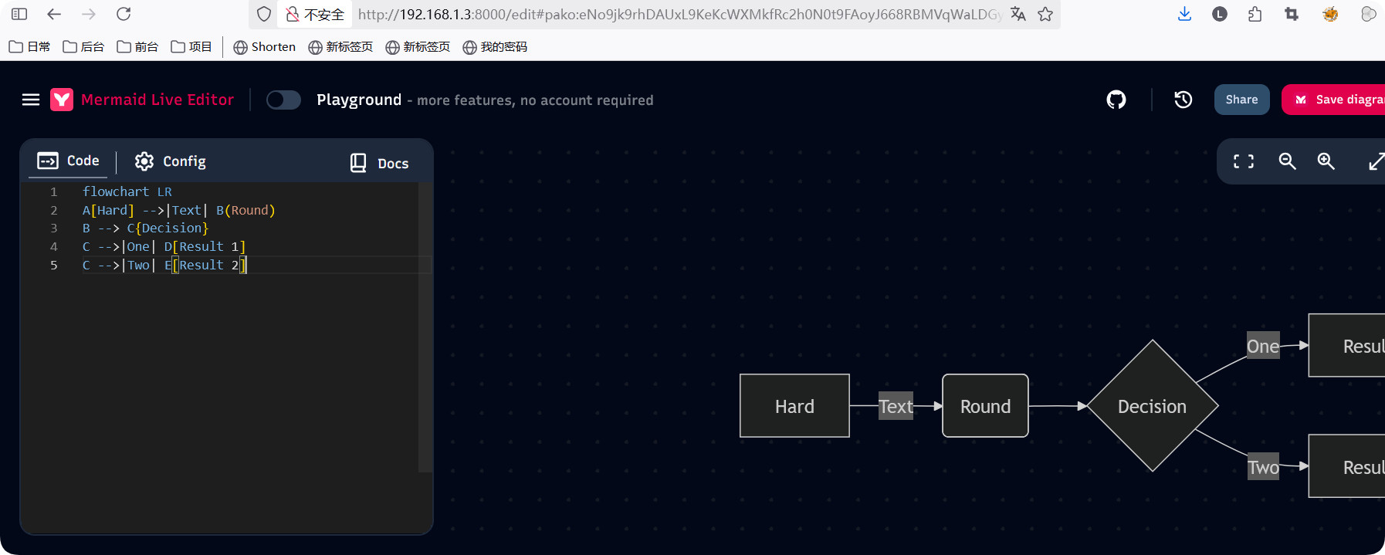Click the fit-to-screen diagram icon
Image resolution: width=1385 pixels, height=555 pixels.
coord(1243,161)
